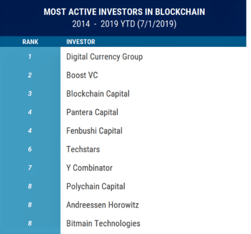Click Andreessen Horowitz investor name
The image size is (251, 234).
coord(103,205)
